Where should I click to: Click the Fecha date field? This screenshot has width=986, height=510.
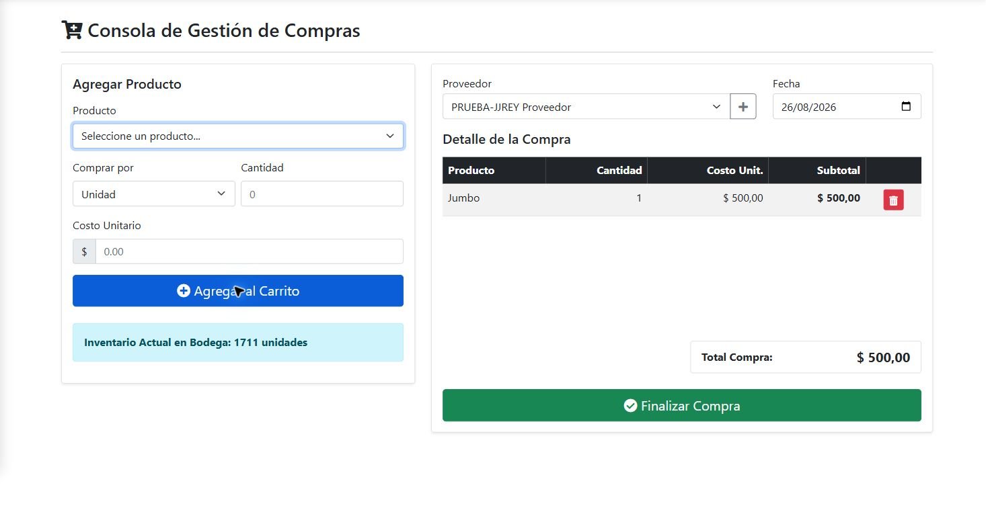[x=847, y=106]
